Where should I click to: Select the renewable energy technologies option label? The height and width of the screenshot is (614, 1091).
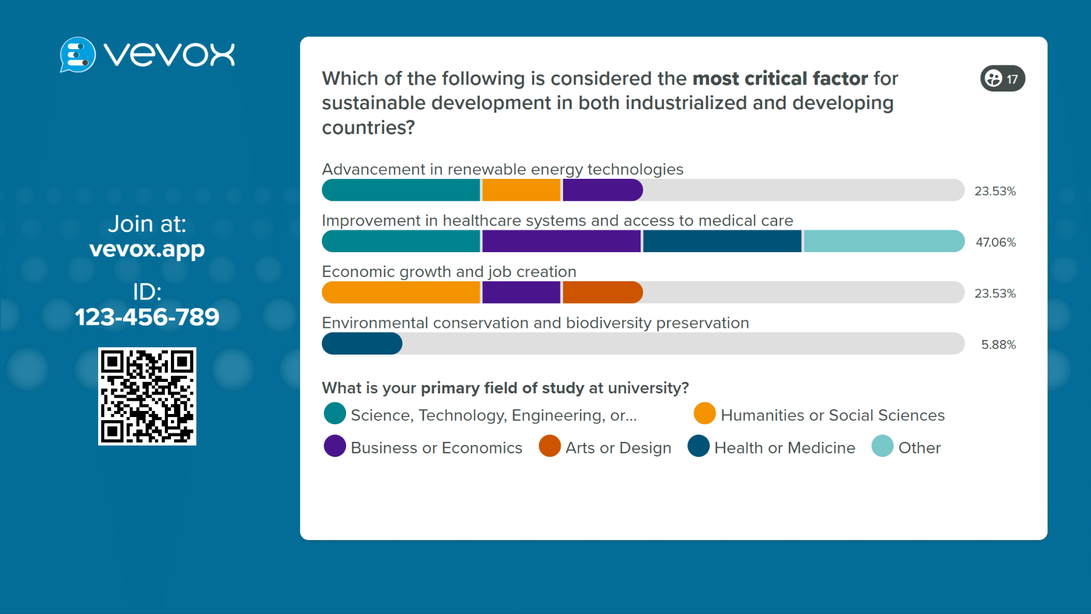pos(502,169)
